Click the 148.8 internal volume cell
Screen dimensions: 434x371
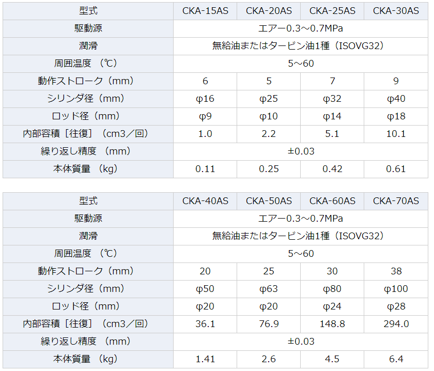(x=332, y=324)
